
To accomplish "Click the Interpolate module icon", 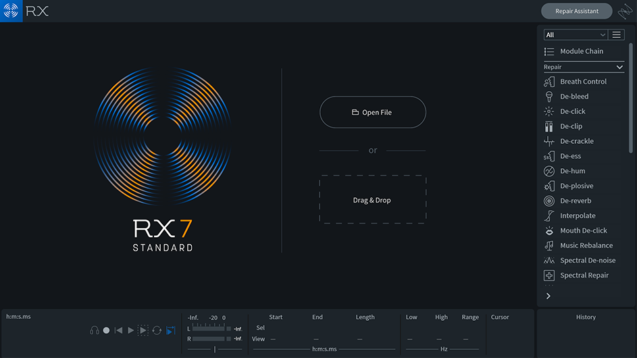I will point(549,215).
